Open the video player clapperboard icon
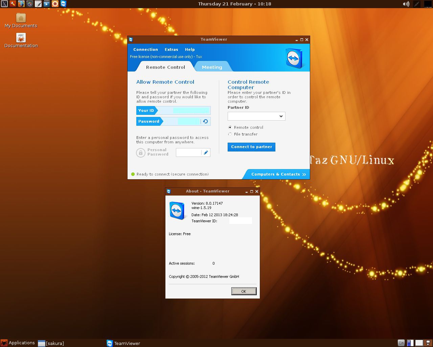433x347 pixels. pyautogui.click(x=46, y=4)
